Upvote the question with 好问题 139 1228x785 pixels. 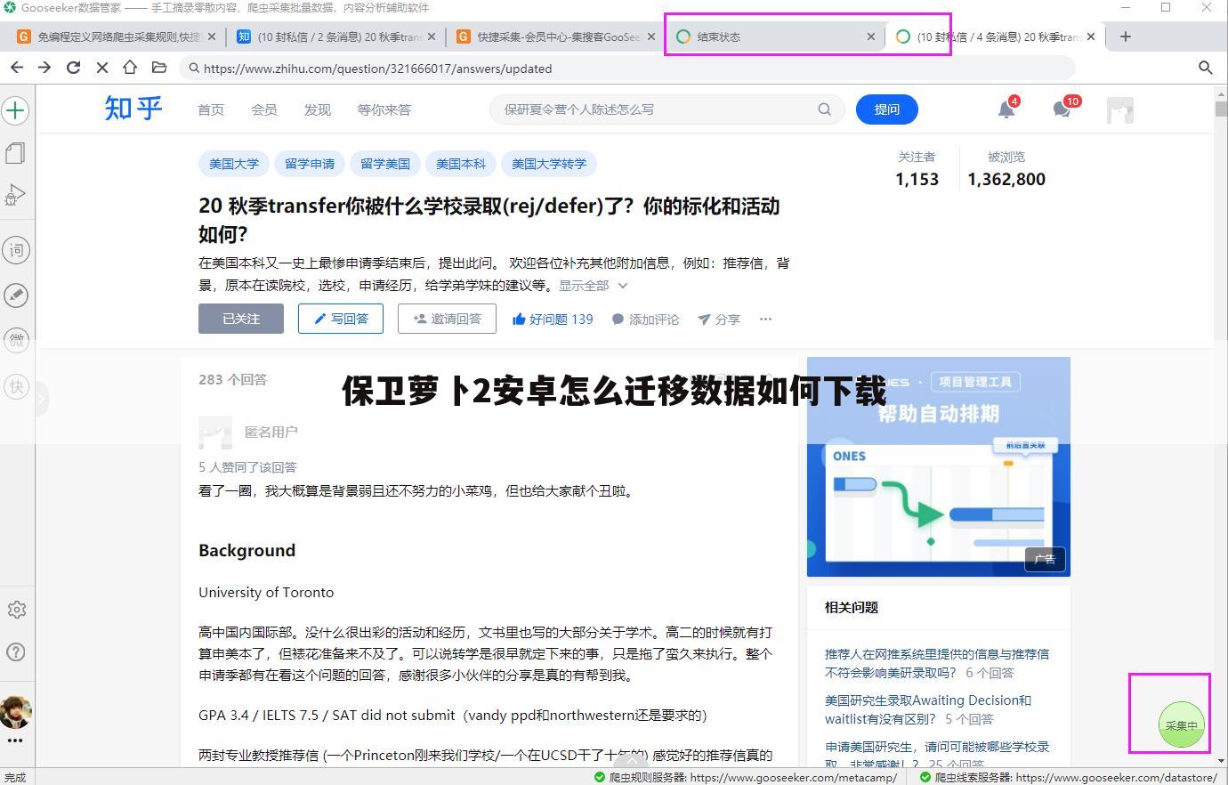coord(553,319)
